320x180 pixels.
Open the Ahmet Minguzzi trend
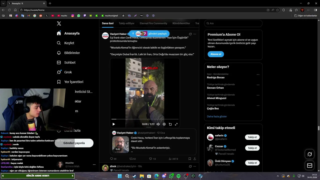tap(216, 98)
